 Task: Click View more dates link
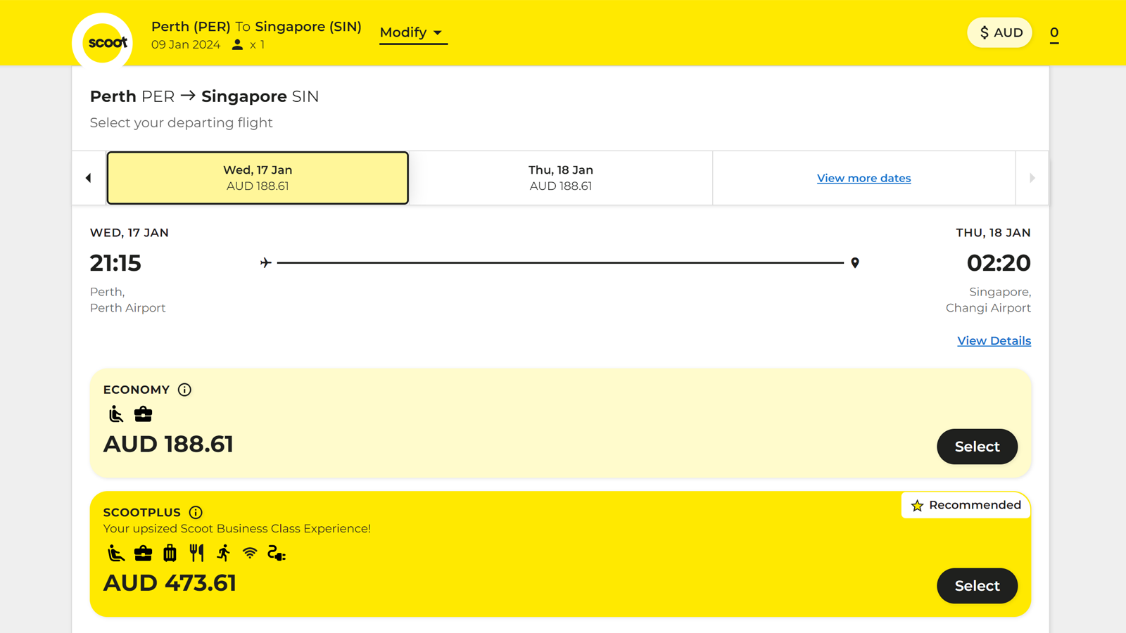[x=864, y=179]
